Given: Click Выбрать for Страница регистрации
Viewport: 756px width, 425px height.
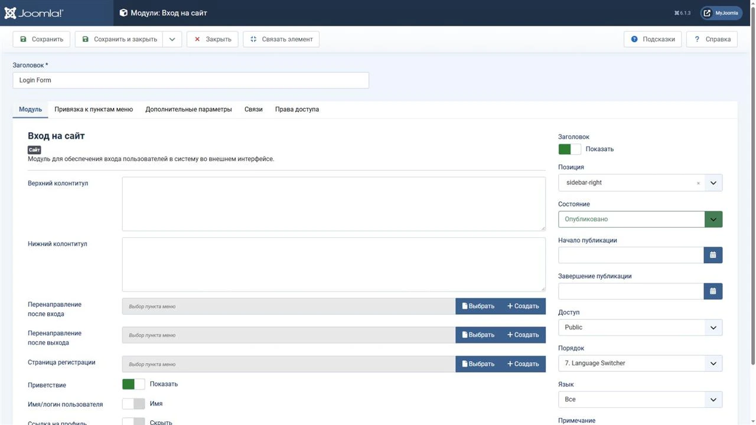Looking at the screenshot, I should click(x=478, y=364).
